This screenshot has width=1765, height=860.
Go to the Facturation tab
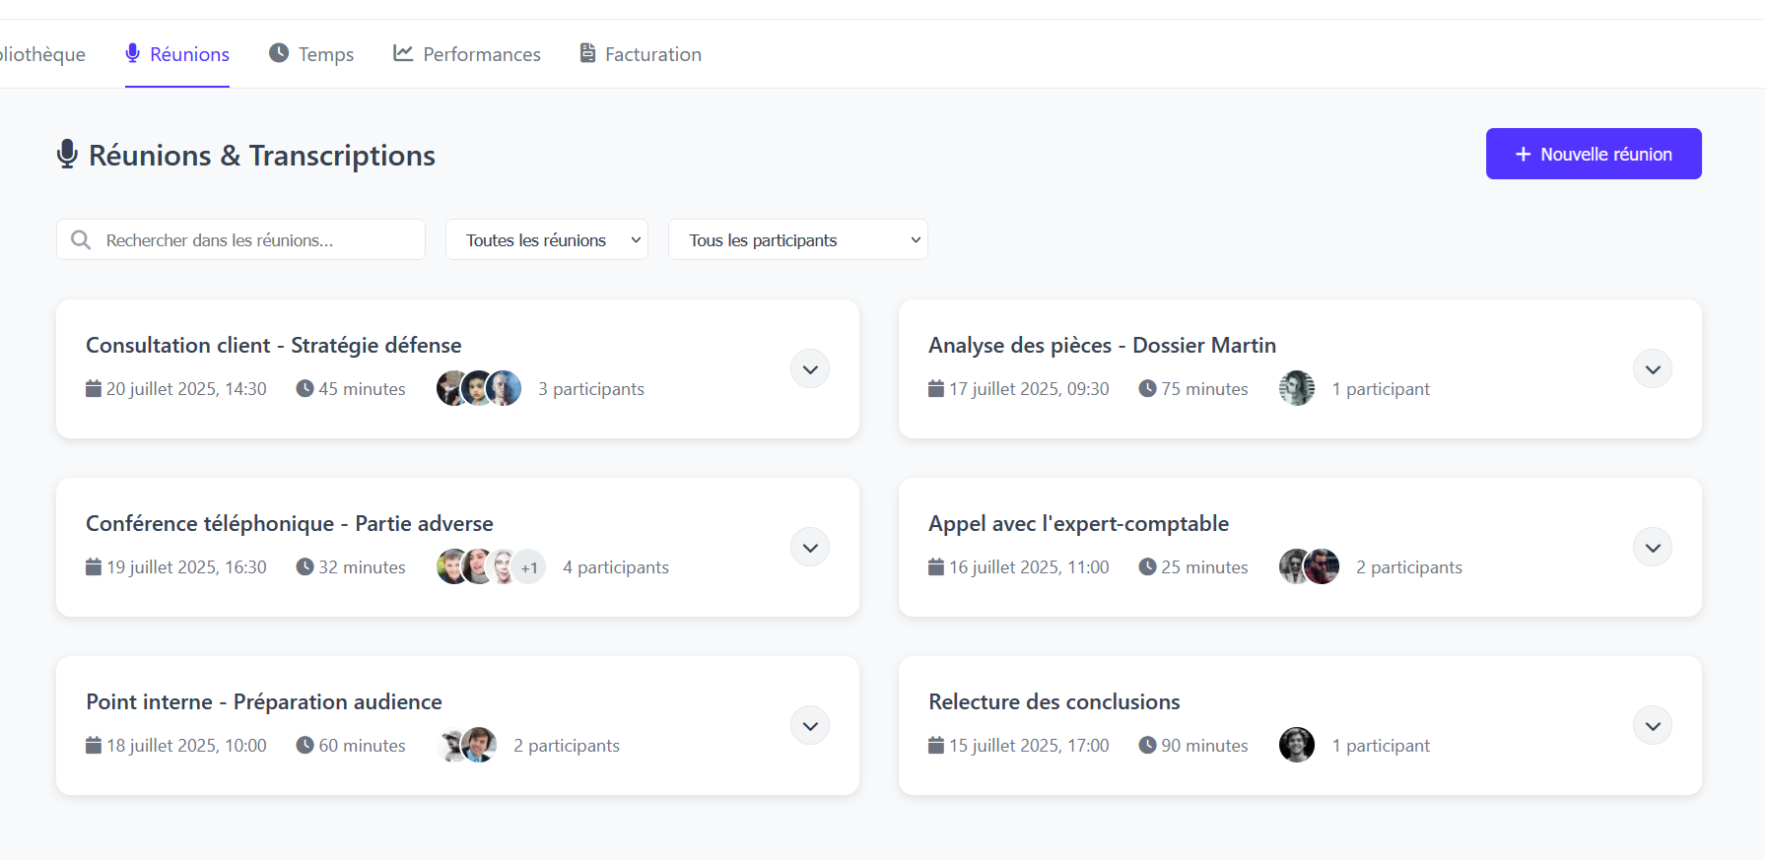(641, 54)
